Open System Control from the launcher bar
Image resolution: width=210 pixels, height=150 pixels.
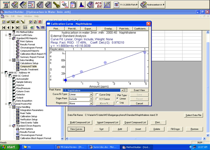(x=6, y=4)
